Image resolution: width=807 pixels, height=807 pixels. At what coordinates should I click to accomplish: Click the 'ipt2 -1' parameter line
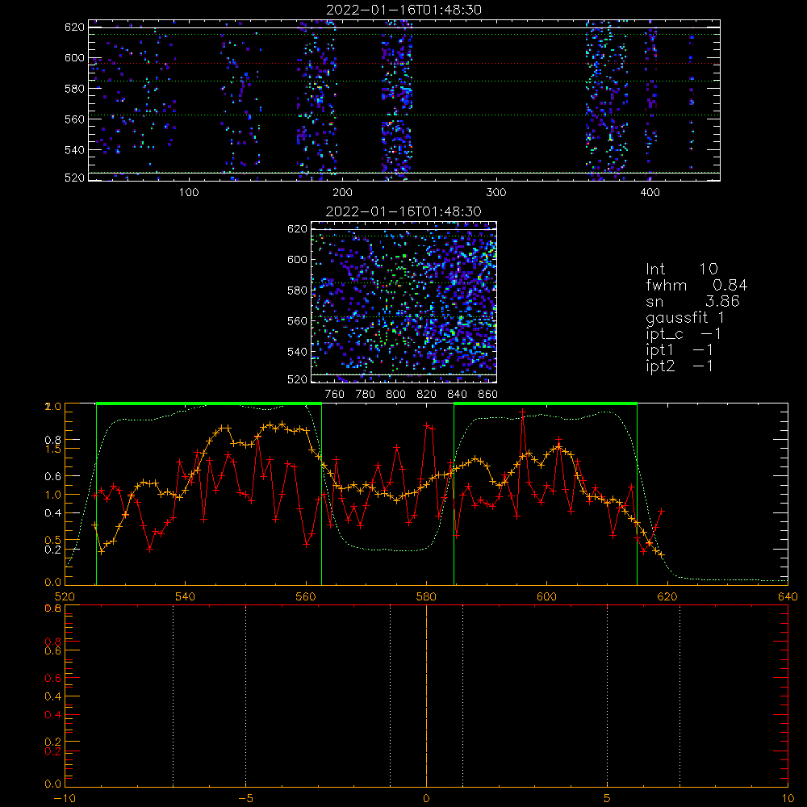click(679, 366)
